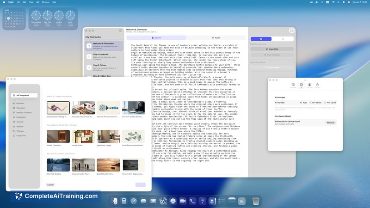Switch to the Audio tab
The height and width of the screenshot is (208, 370).
pyautogui.click(x=216, y=38)
